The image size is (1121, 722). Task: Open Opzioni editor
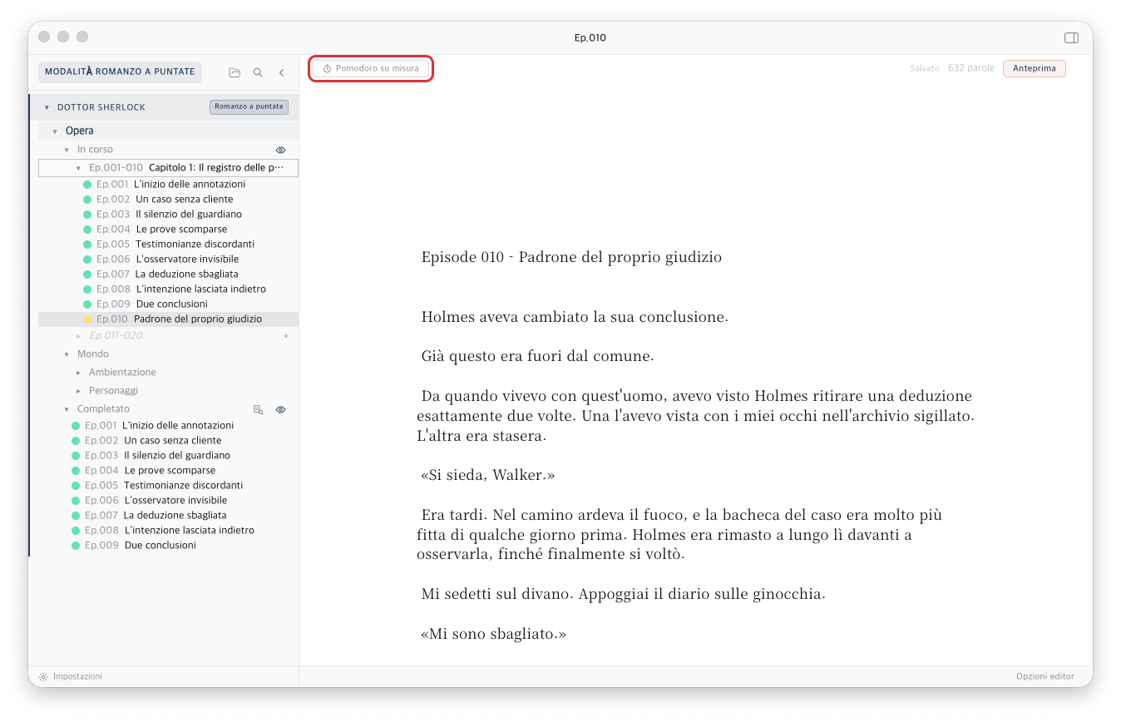click(1044, 676)
